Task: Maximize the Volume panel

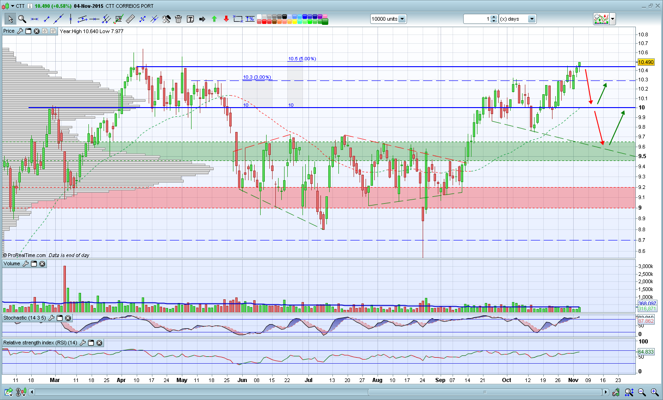Action: [34, 264]
